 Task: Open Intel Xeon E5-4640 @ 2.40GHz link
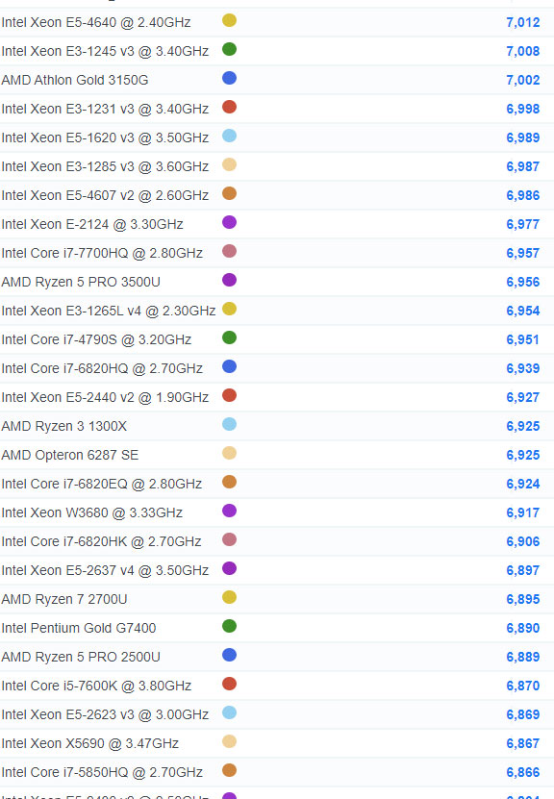tap(96, 22)
